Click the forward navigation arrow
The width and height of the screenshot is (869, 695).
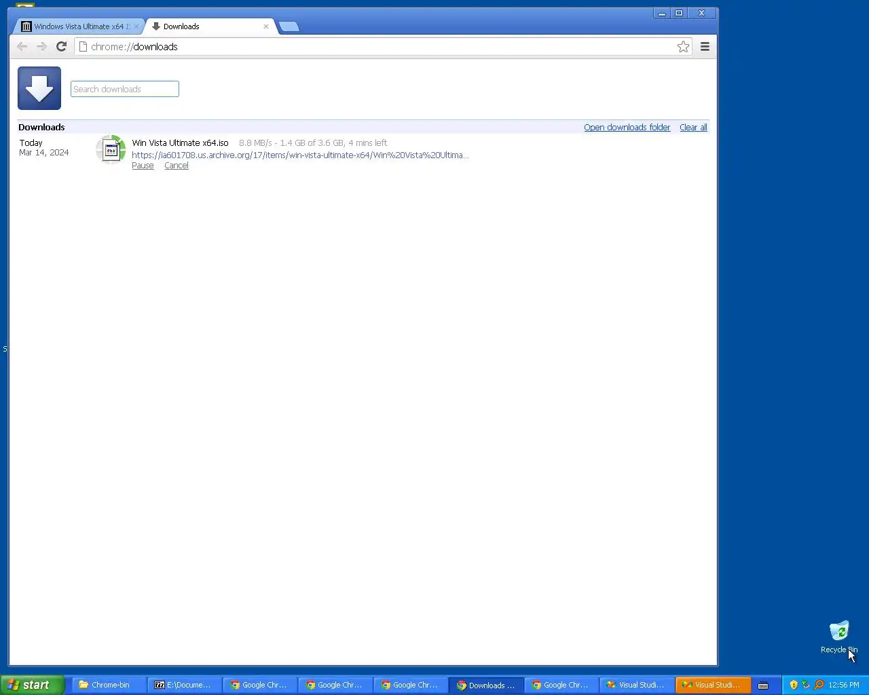click(41, 47)
